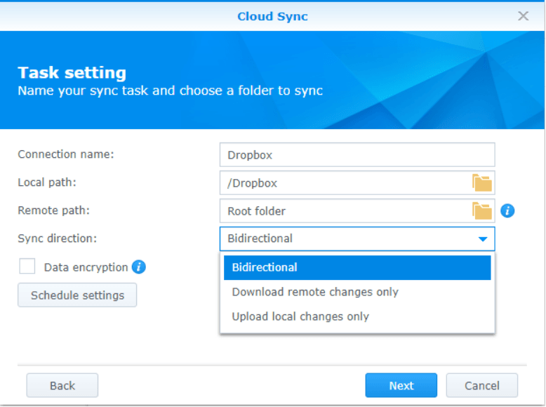Open the remote path folder picker

click(482, 211)
